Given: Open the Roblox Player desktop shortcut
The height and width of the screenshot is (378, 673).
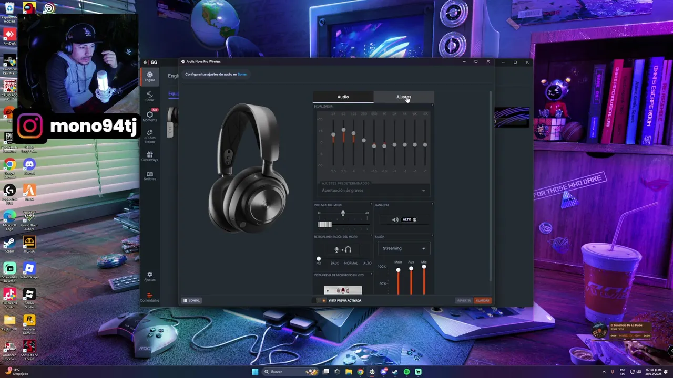Looking at the screenshot, I should (29, 271).
